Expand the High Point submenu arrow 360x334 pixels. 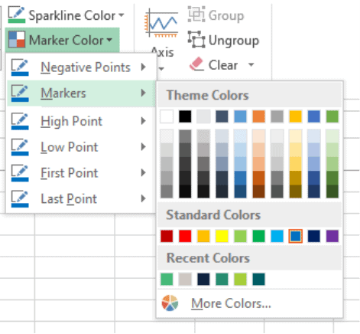click(144, 121)
